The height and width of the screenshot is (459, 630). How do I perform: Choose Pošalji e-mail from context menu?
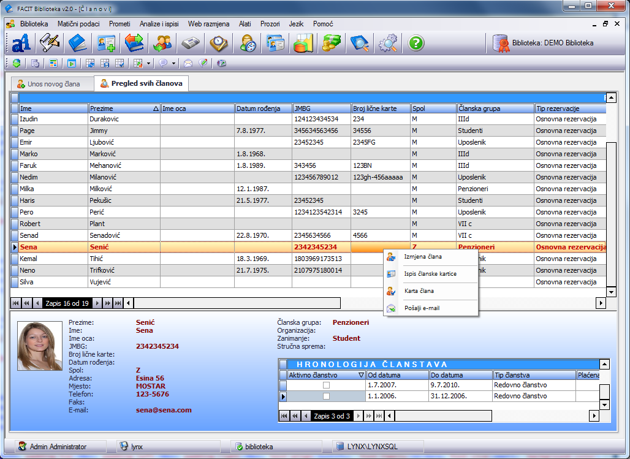[x=422, y=308]
